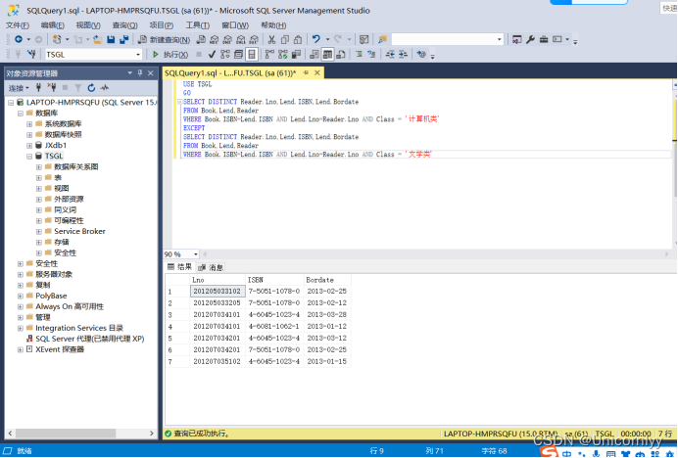Click the save file disk icon
Screen dimensions: 678x458
coord(111,39)
